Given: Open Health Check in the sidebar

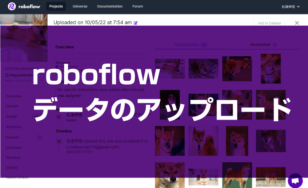Looking at the screenshot, I should tap(17, 178).
